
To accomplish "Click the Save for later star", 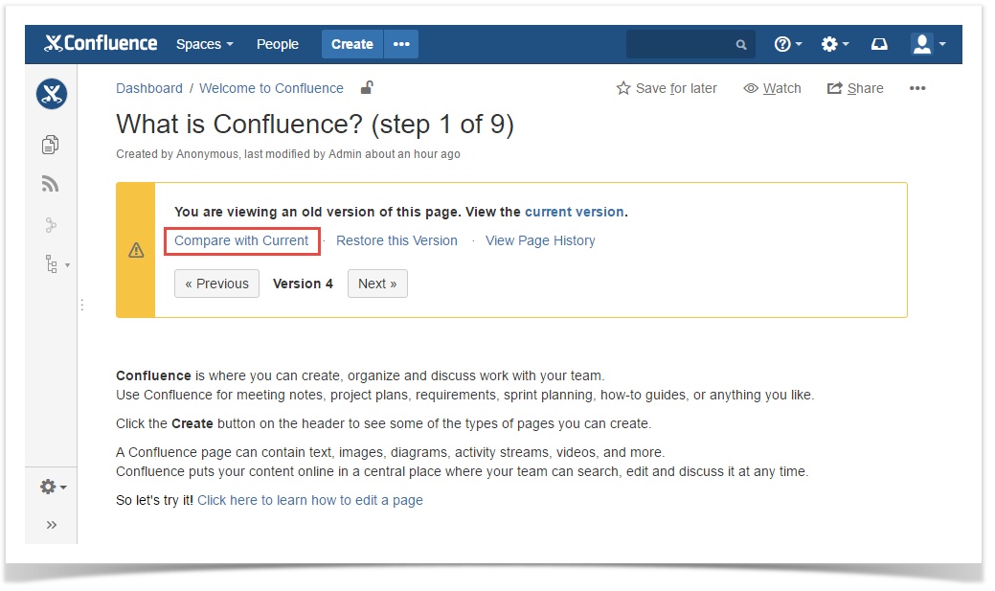I will tap(667, 88).
